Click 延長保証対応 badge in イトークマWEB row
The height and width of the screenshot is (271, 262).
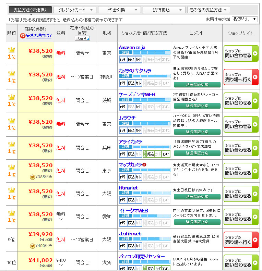pyautogui.click(x=197, y=222)
